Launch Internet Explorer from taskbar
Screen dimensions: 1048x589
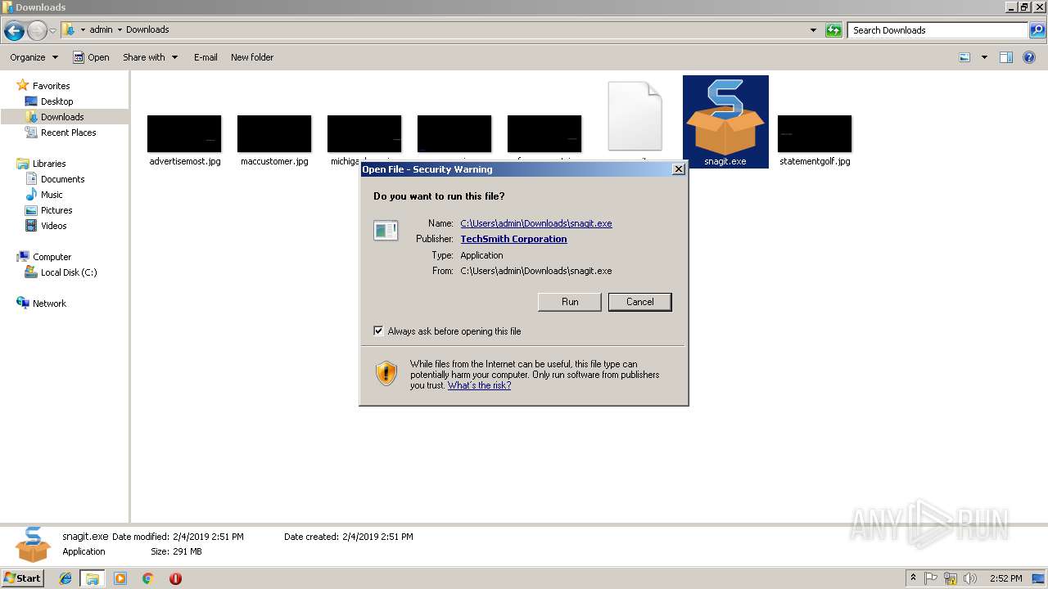coord(65,578)
